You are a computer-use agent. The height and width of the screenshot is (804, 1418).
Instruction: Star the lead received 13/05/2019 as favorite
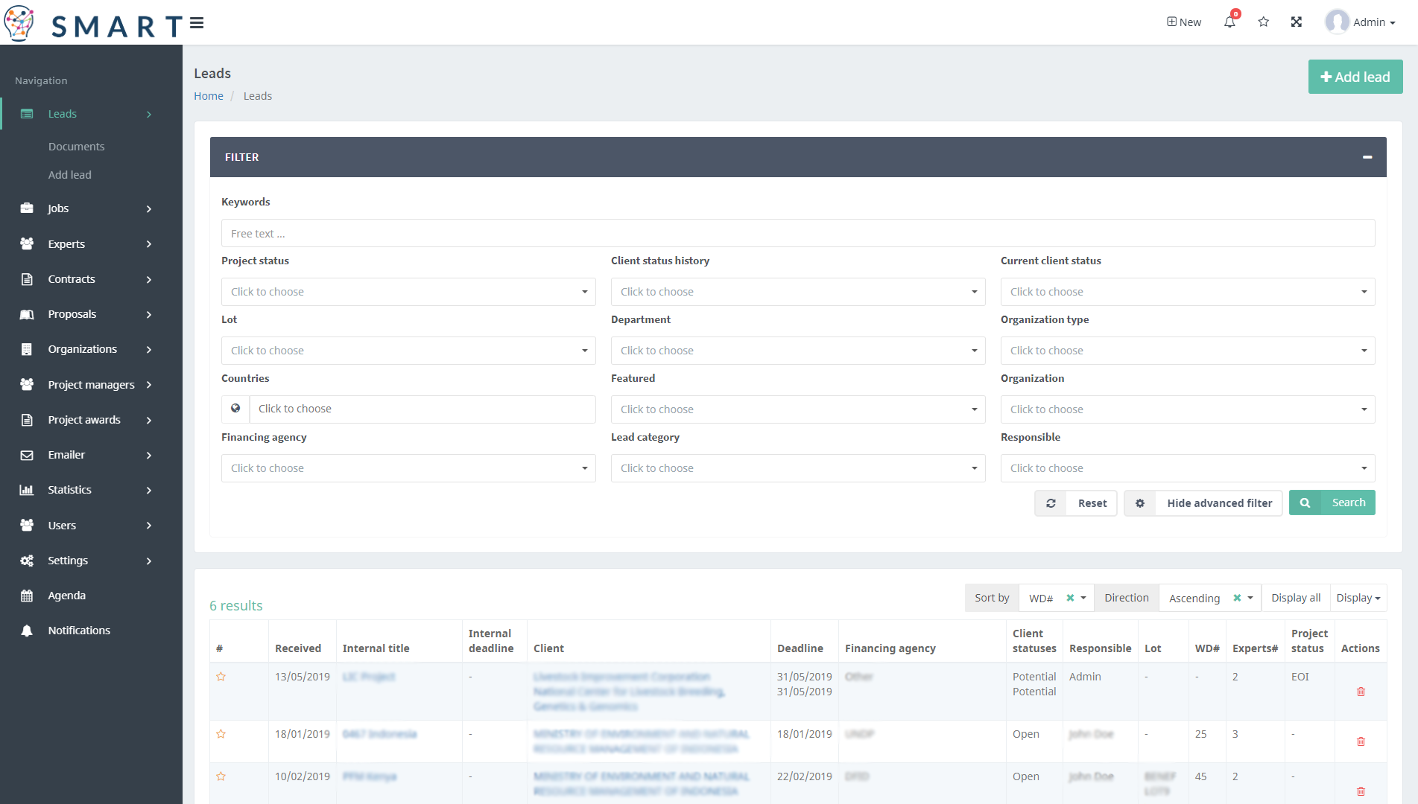(221, 677)
